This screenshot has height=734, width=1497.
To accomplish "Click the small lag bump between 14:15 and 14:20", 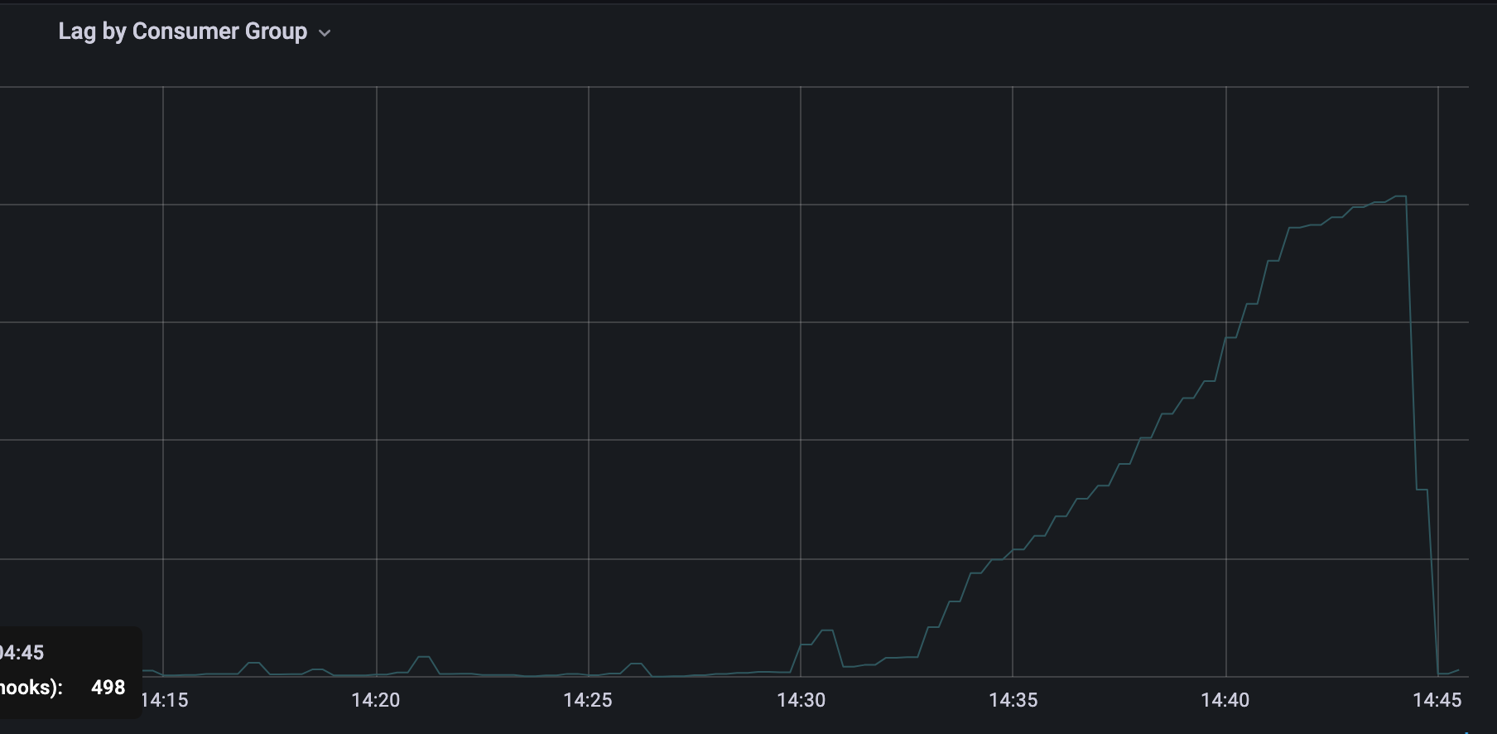I will coord(254,663).
